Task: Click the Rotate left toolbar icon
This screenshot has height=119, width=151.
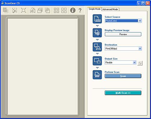Action: pos(40,10)
